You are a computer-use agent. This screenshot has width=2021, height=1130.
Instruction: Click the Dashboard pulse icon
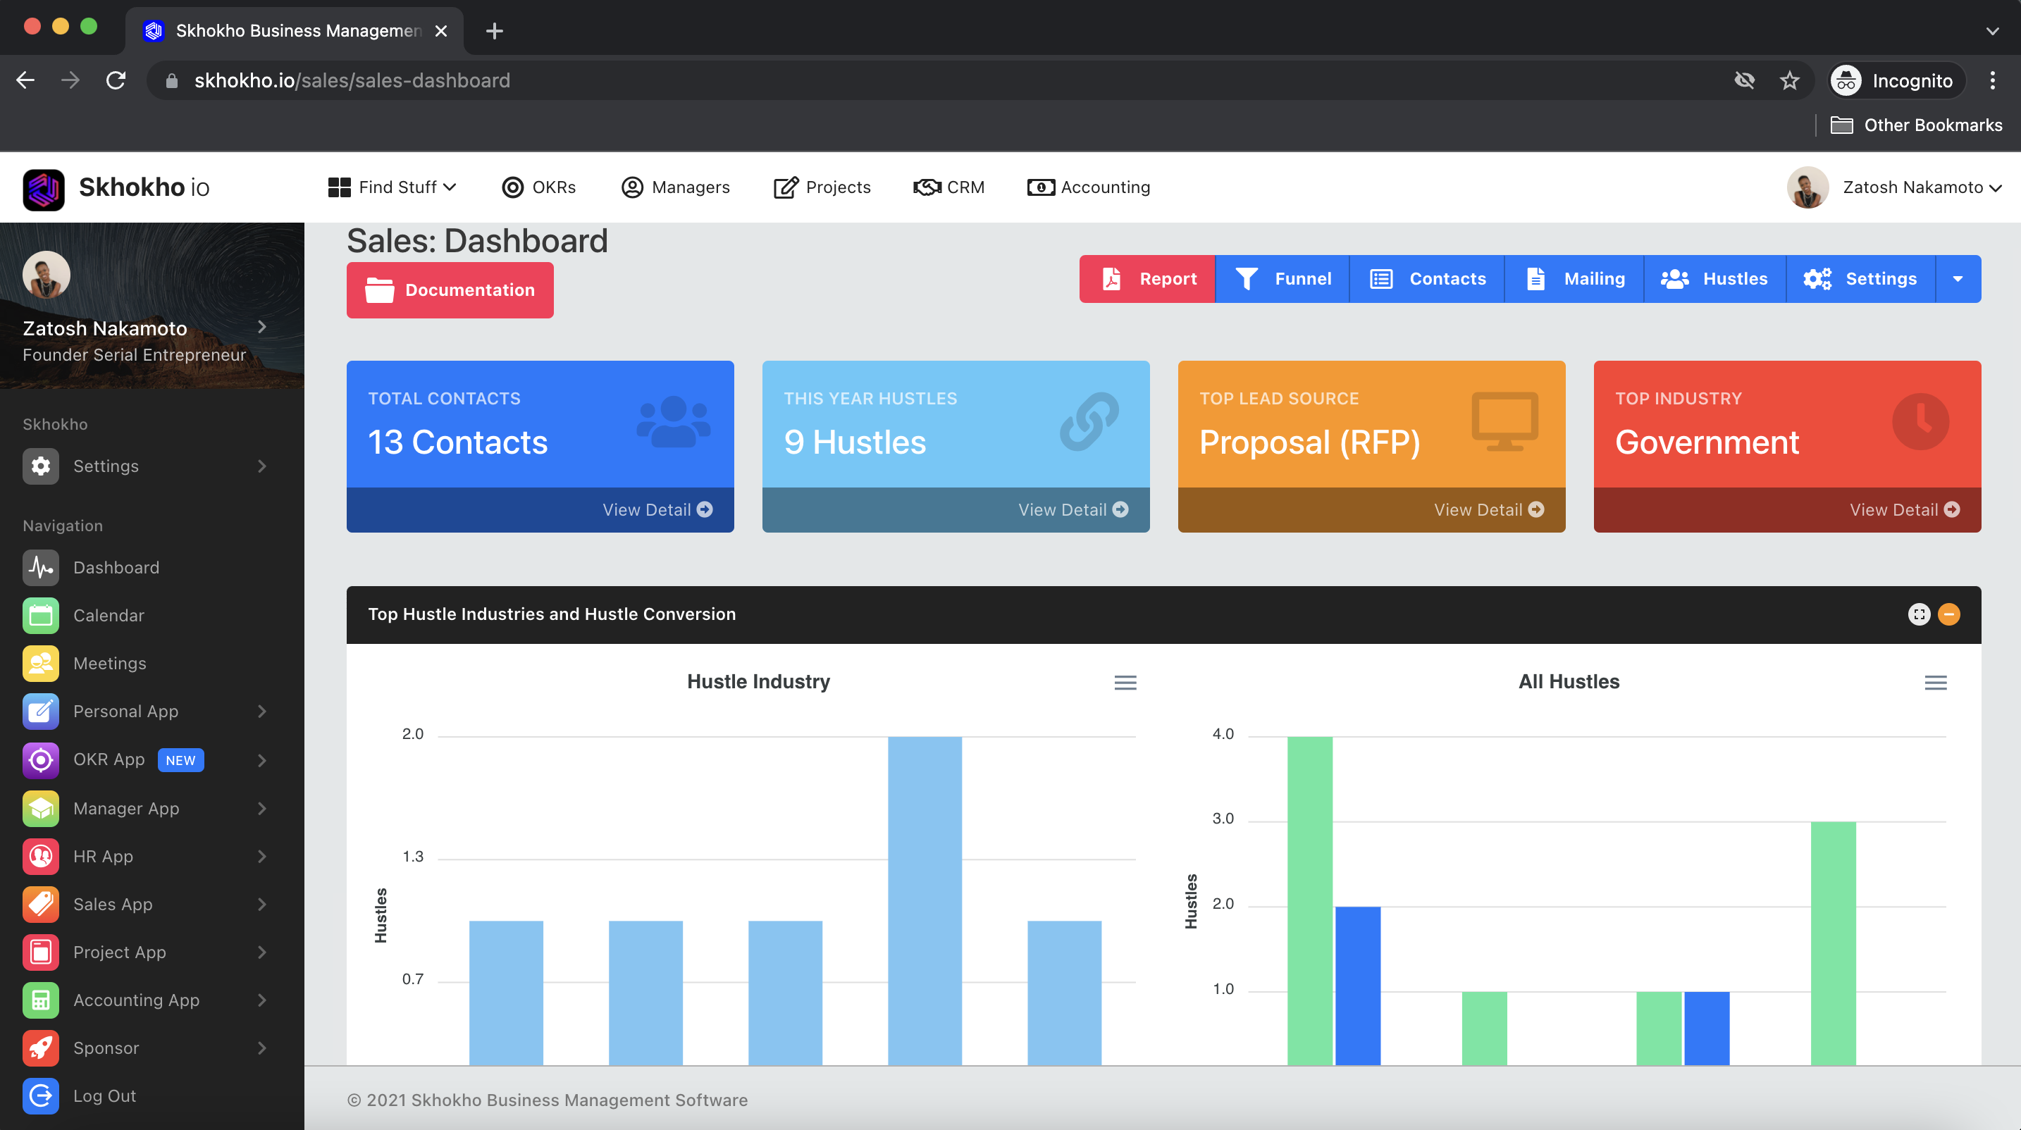tap(40, 568)
